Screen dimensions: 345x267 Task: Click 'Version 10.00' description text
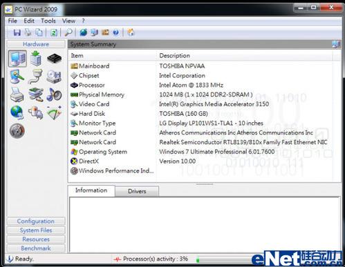(x=178, y=161)
